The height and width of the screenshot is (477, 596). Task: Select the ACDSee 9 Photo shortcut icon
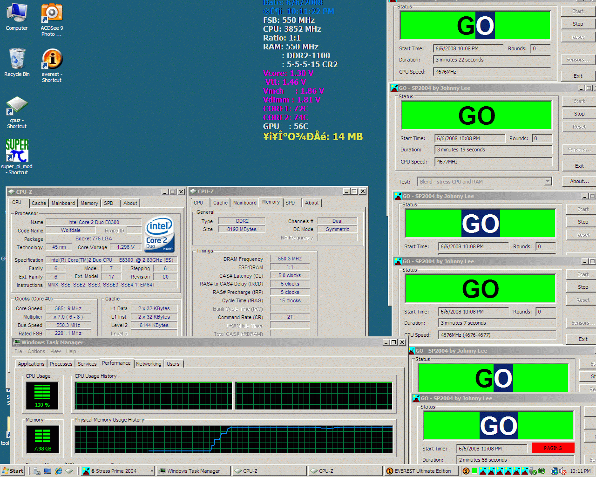tap(52, 20)
